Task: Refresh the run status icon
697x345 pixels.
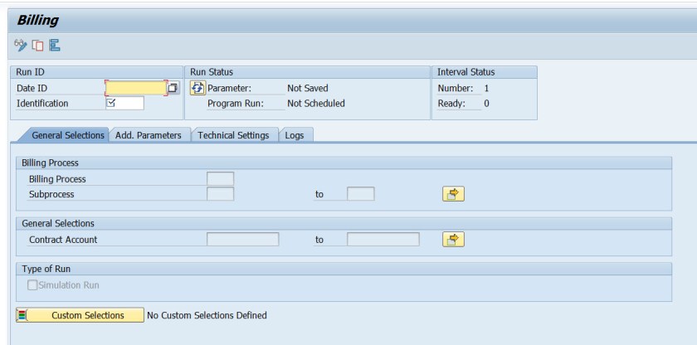Action: [197, 88]
